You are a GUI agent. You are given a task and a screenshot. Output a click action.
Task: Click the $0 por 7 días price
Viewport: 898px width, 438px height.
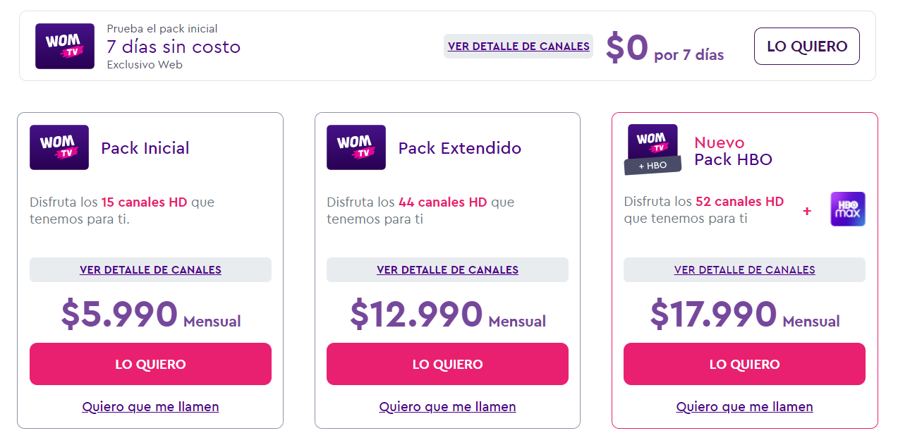point(665,49)
